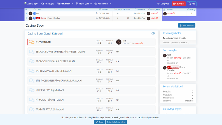Open SPONSOR FİRMALAR DESTEK ALANI forum
Image resolution: width=222 pixels, height=125 pixels.
[55, 61]
